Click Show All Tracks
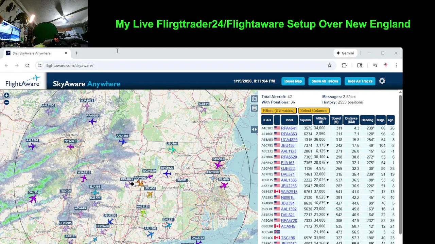The height and width of the screenshot is (244, 435). point(325,81)
